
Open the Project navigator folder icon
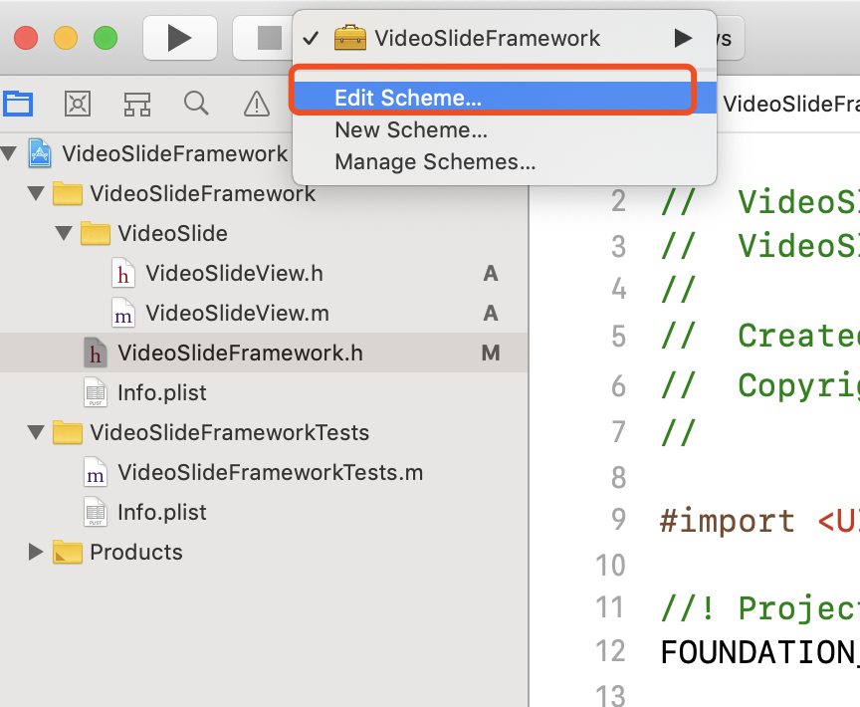coord(18,104)
